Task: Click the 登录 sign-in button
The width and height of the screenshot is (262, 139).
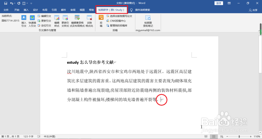Action: pos(219,3)
